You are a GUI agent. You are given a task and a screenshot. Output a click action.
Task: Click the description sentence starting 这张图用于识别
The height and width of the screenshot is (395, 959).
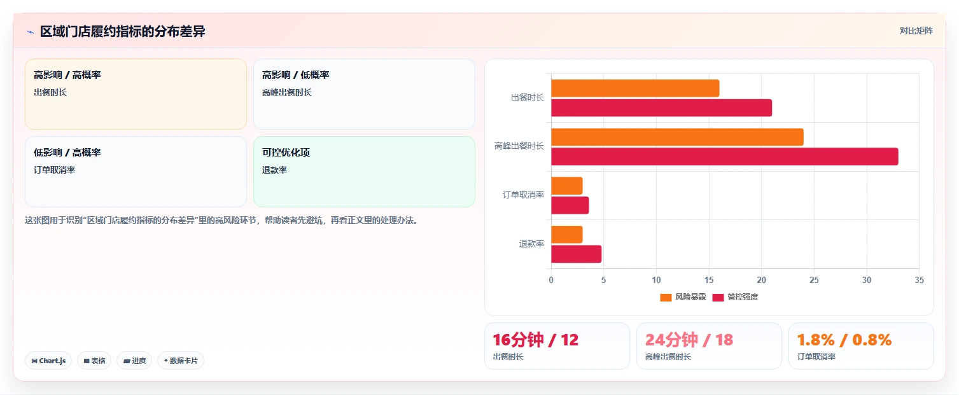click(221, 221)
